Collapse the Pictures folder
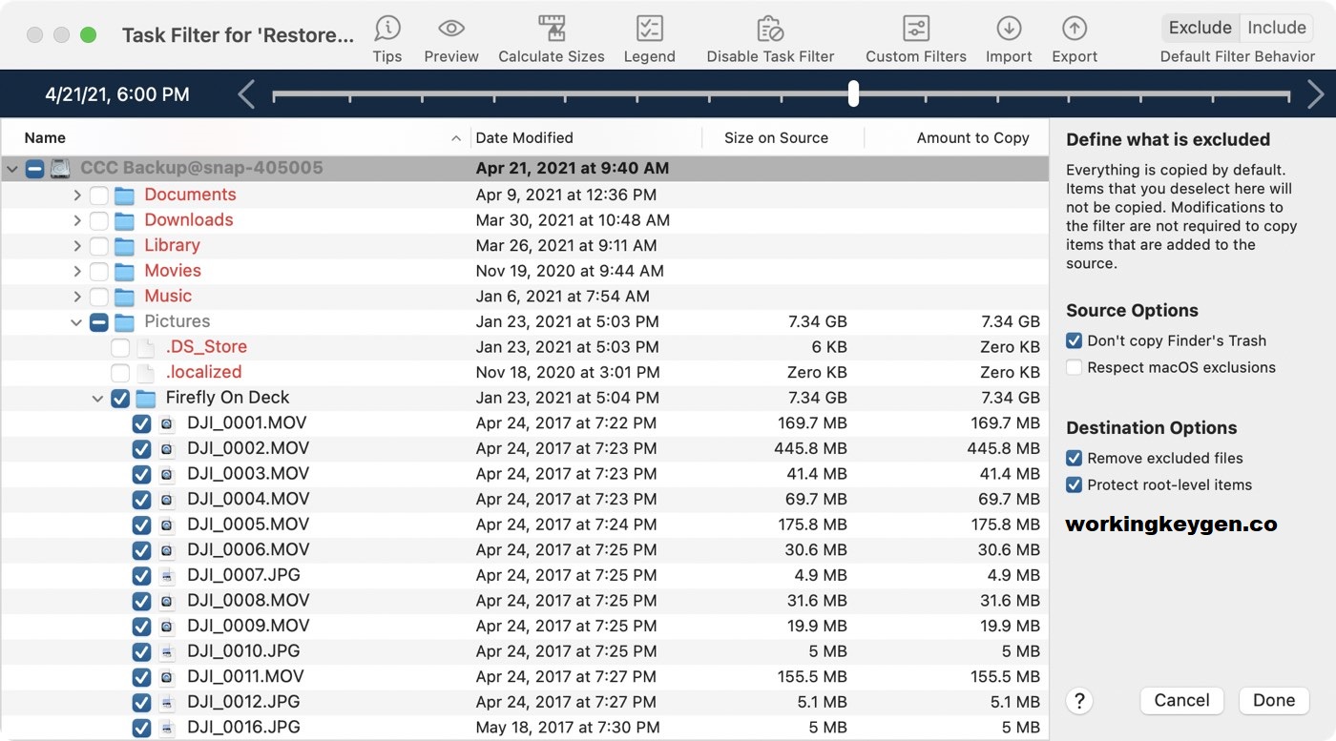This screenshot has width=1336, height=741. [x=76, y=322]
